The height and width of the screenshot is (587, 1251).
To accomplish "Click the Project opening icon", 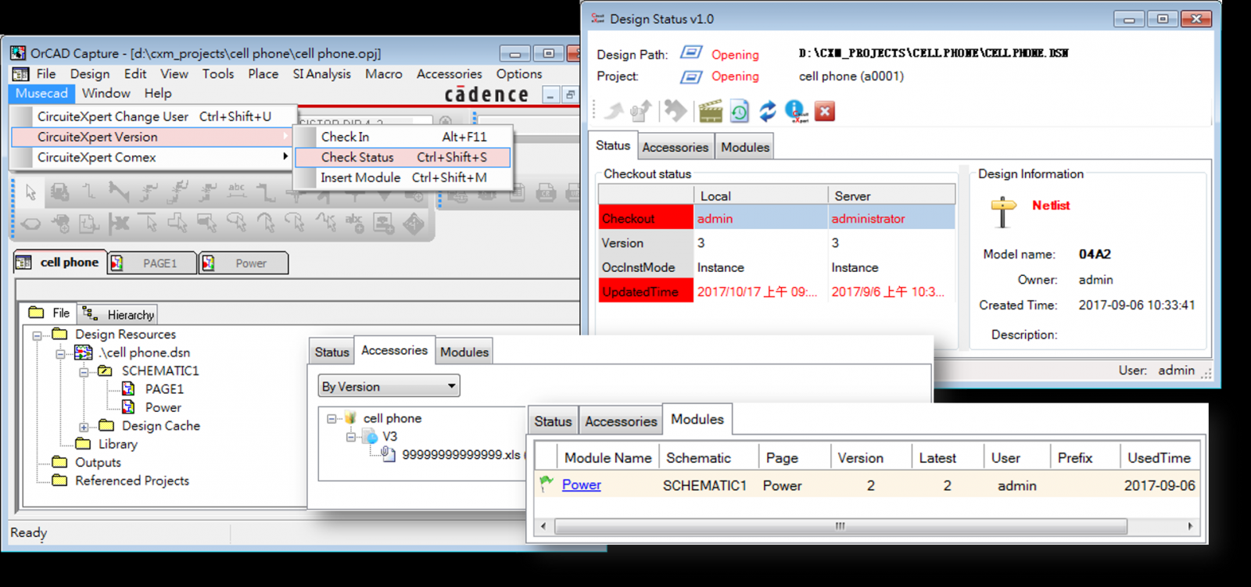I will pos(691,76).
